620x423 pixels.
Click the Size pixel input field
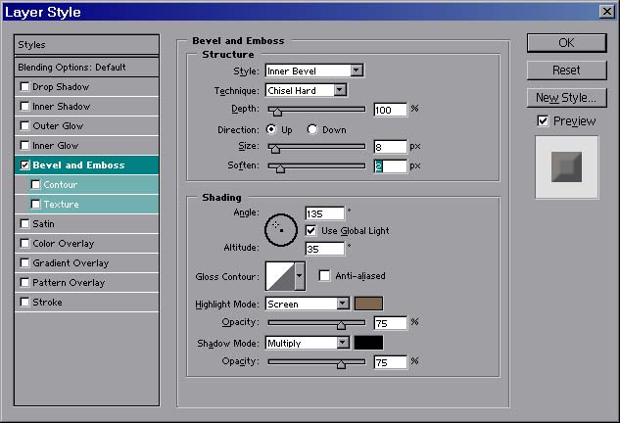pyautogui.click(x=390, y=147)
